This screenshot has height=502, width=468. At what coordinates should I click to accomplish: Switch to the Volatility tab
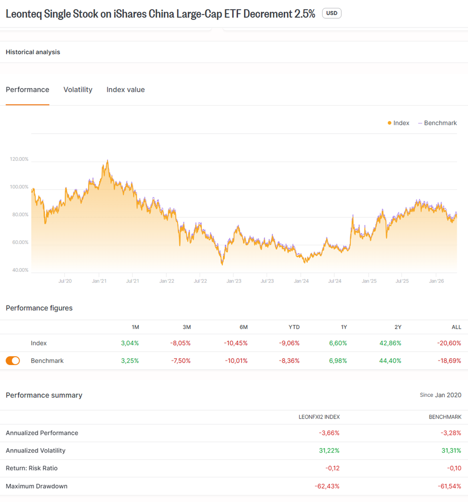click(78, 89)
